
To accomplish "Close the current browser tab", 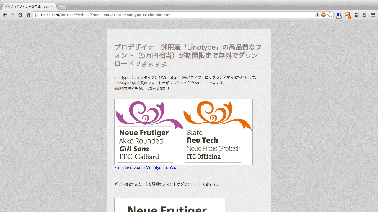I will [x=52, y=7].
